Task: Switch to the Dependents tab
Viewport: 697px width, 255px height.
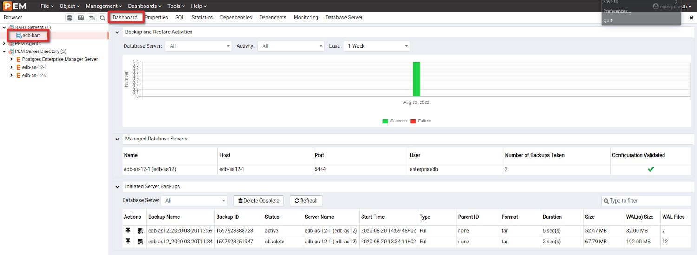Action: pyautogui.click(x=273, y=18)
